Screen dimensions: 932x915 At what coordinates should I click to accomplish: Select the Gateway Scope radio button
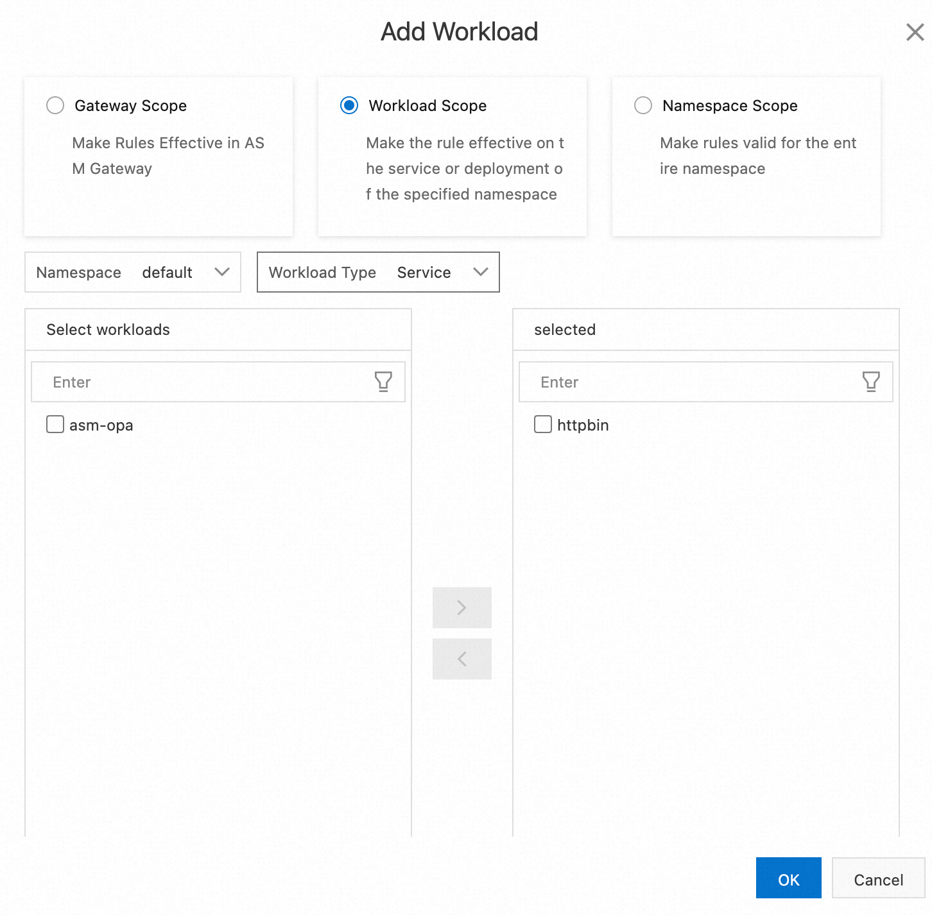click(55, 105)
